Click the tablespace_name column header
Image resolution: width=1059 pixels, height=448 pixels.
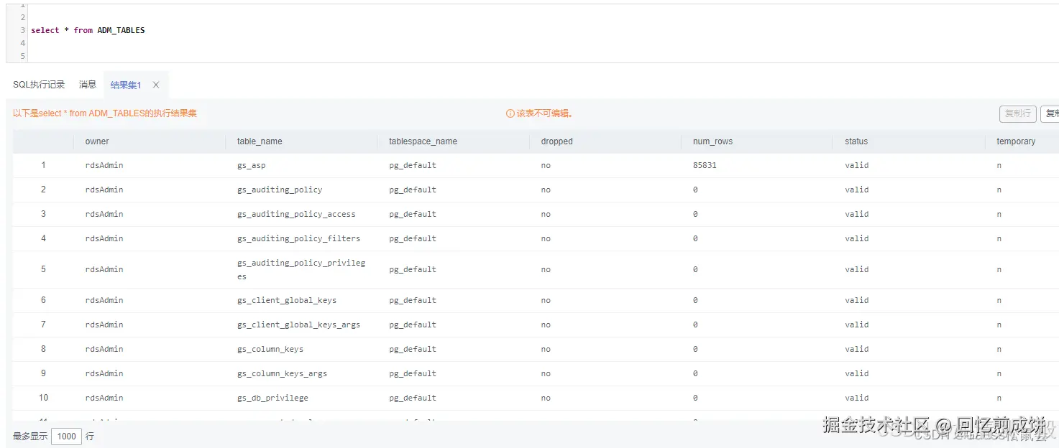tap(423, 141)
